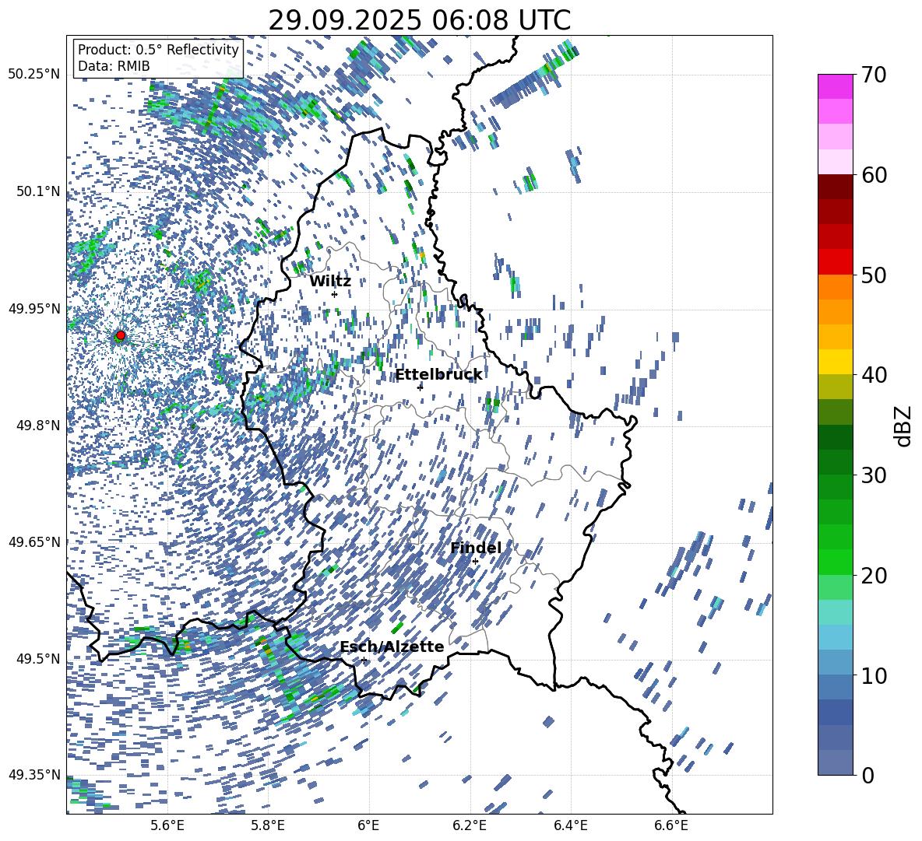The width and height of the screenshot is (922, 841).
Task: Click the colorbar 20 tick value
Action: [874, 576]
